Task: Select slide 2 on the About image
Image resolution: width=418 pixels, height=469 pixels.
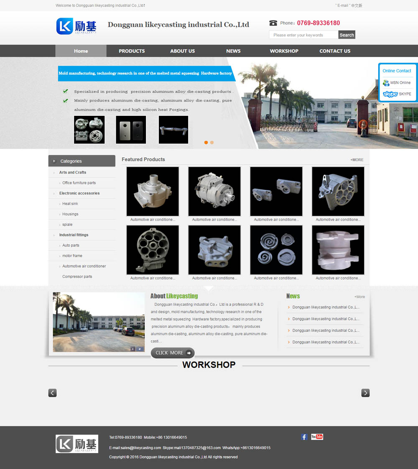Action: tap(140, 349)
